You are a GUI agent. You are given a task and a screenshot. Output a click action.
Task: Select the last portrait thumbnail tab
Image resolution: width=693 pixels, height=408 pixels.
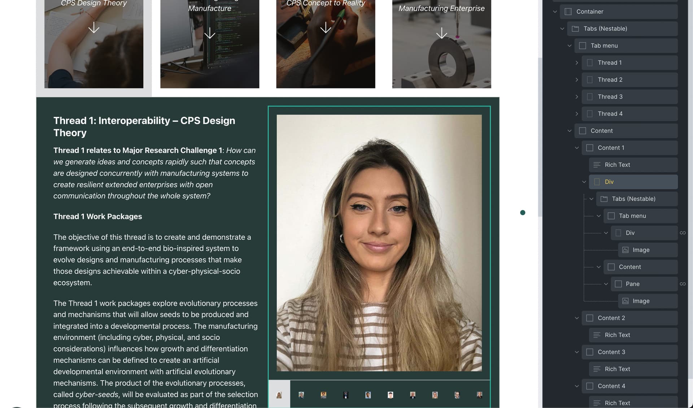click(x=479, y=395)
